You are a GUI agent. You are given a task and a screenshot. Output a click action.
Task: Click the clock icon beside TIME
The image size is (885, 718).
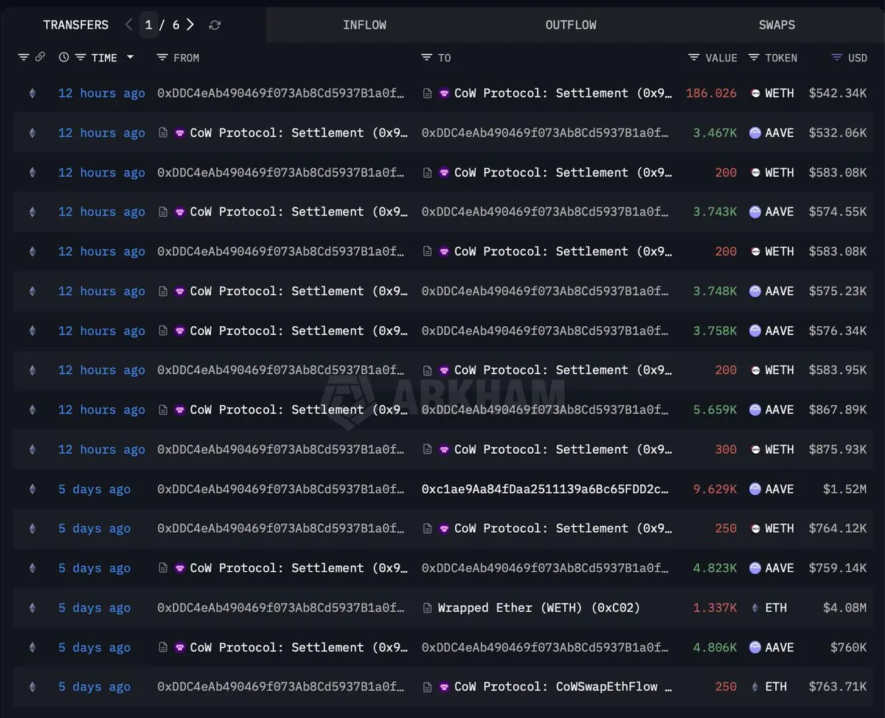pyautogui.click(x=64, y=58)
